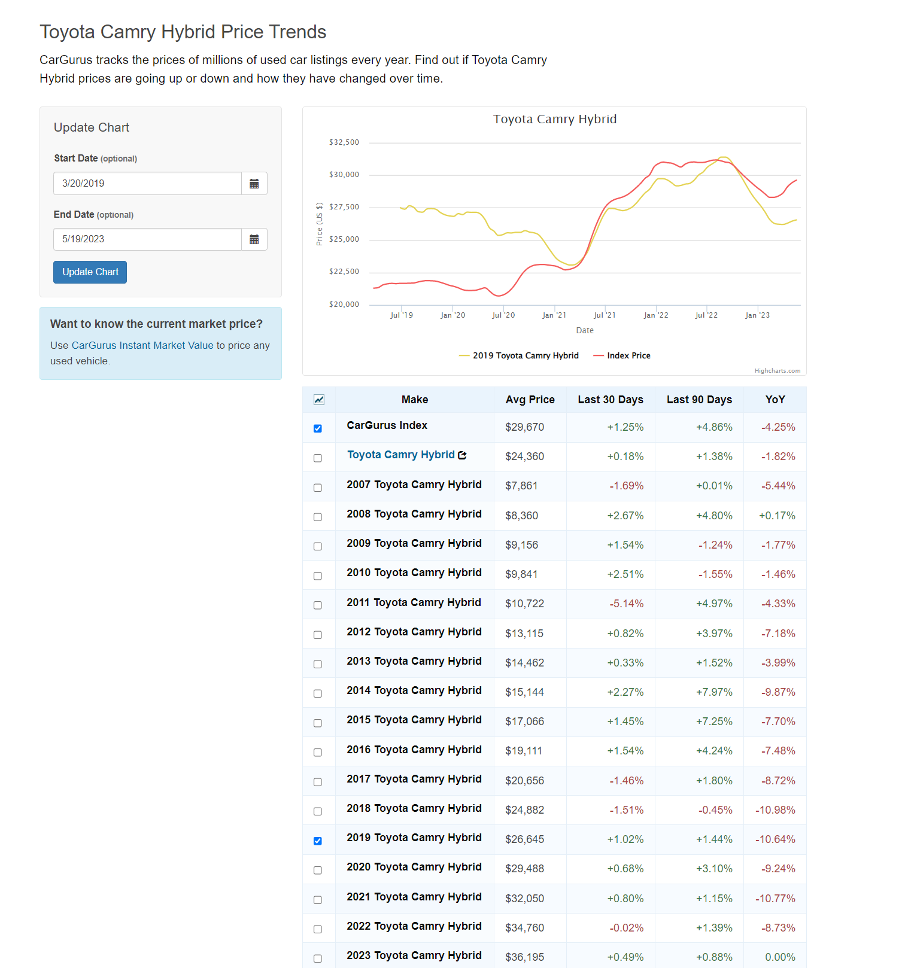Uncheck the CarGurus Index checkbox
This screenshot has height=968, width=902.
tap(318, 428)
